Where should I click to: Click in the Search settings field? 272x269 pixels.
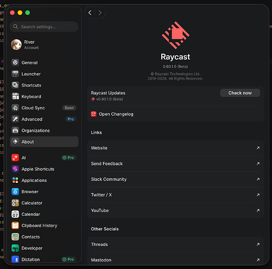point(44,27)
